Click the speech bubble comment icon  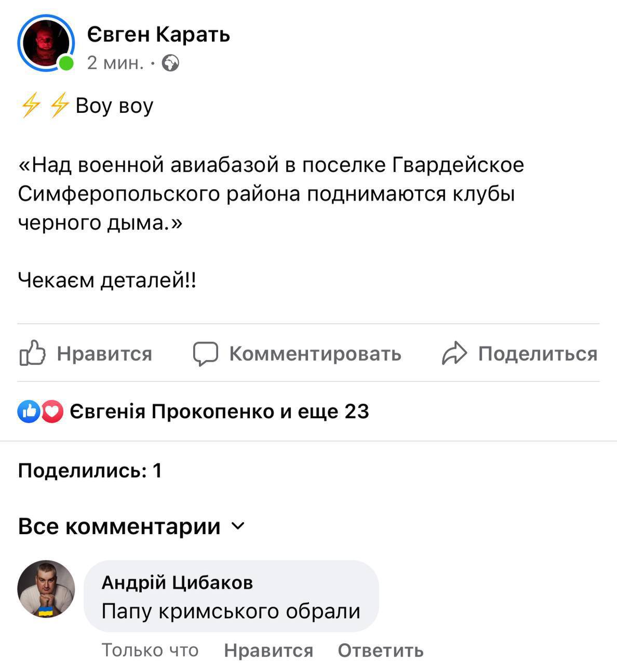(205, 354)
